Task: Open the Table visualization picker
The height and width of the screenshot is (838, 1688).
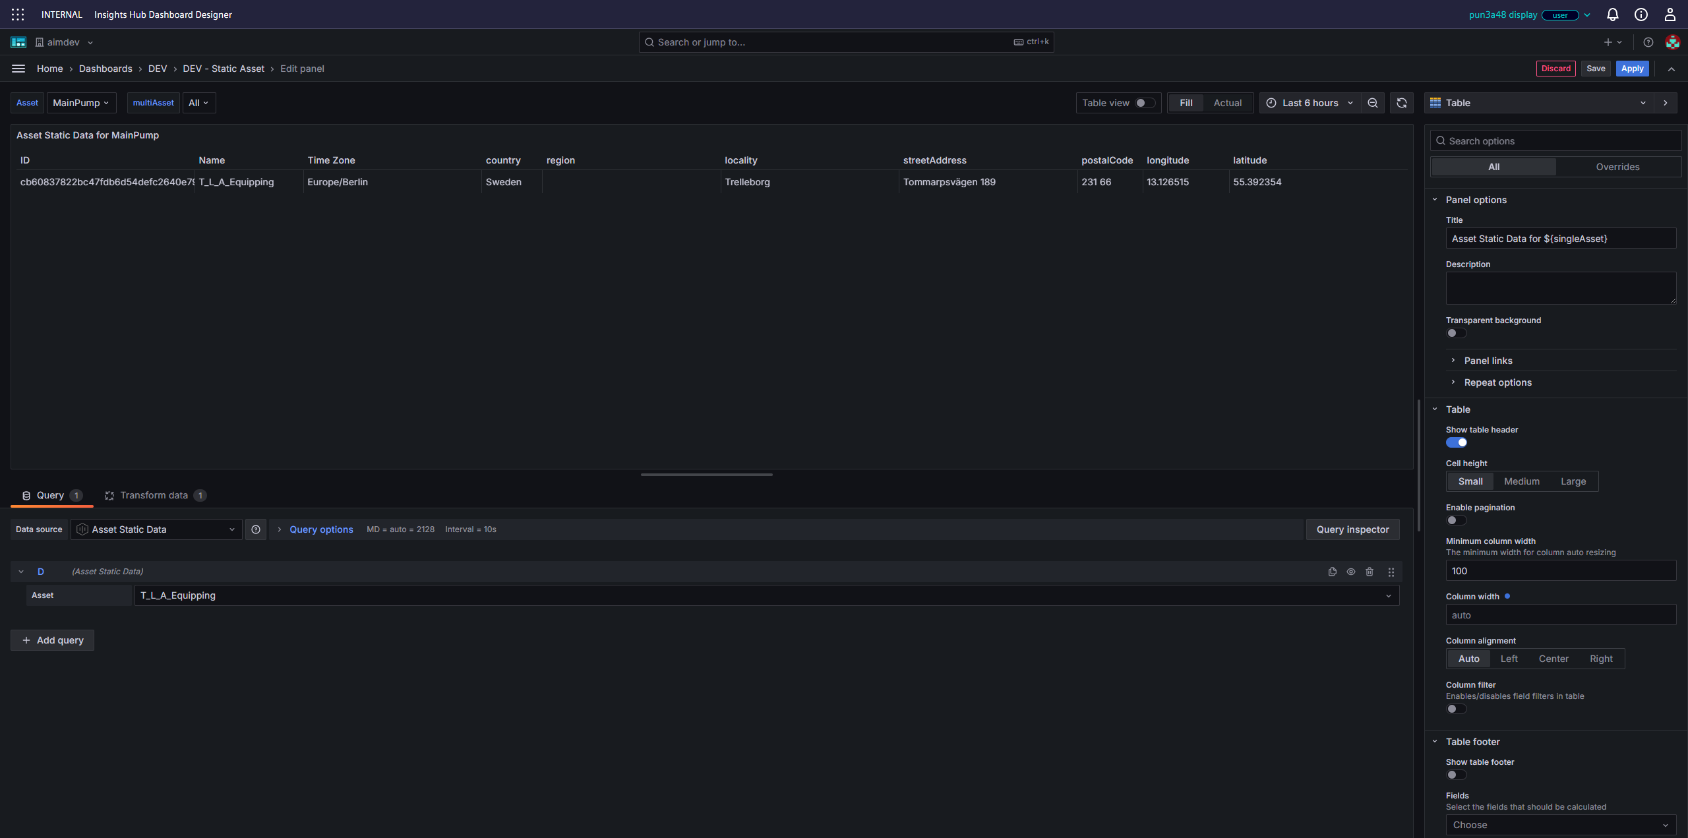Action: pos(1539,103)
